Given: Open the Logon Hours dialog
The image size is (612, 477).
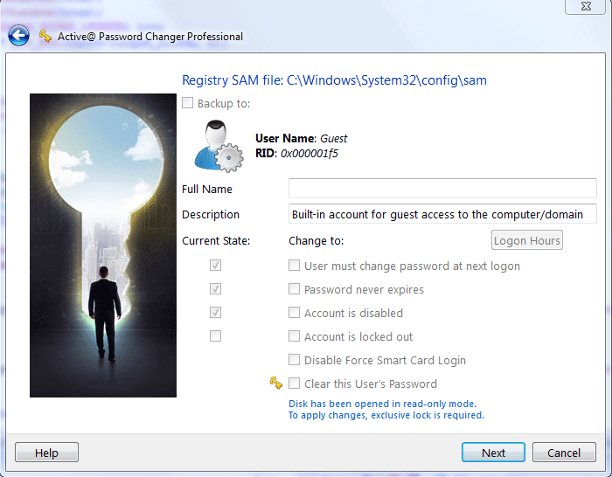Looking at the screenshot, I should pyautogui.click(x=527, y=240).
